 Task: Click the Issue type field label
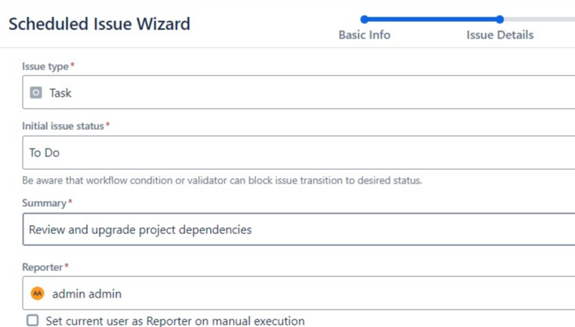click(x=47, y=66)
